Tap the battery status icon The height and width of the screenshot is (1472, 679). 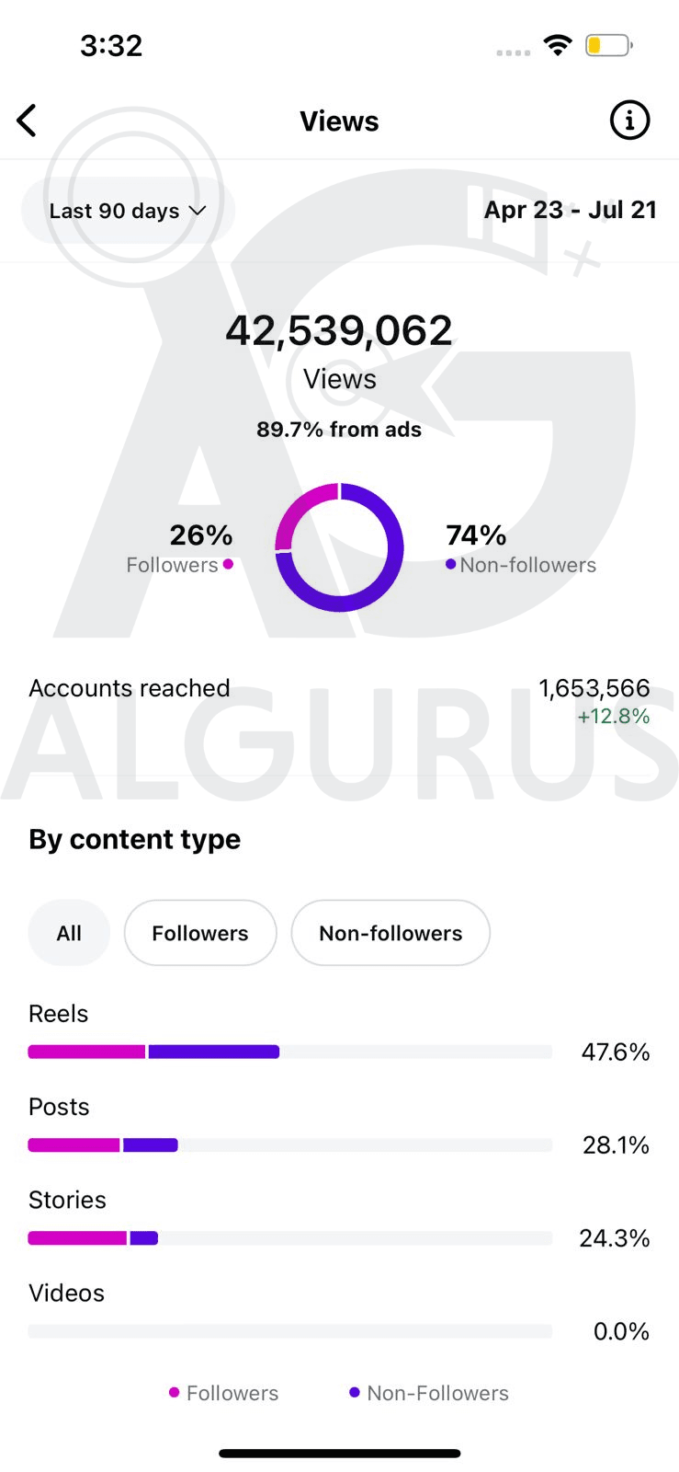[x=608, y=45]
